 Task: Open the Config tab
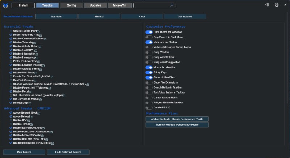pyautogui.click(x=71, y=5)
